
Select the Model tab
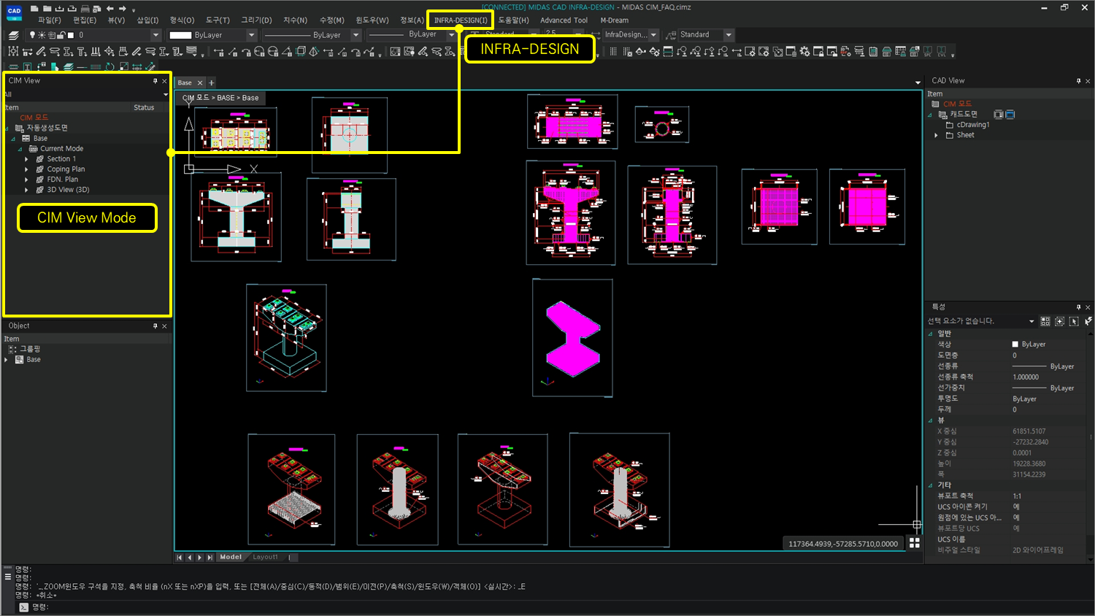point(231,557)
